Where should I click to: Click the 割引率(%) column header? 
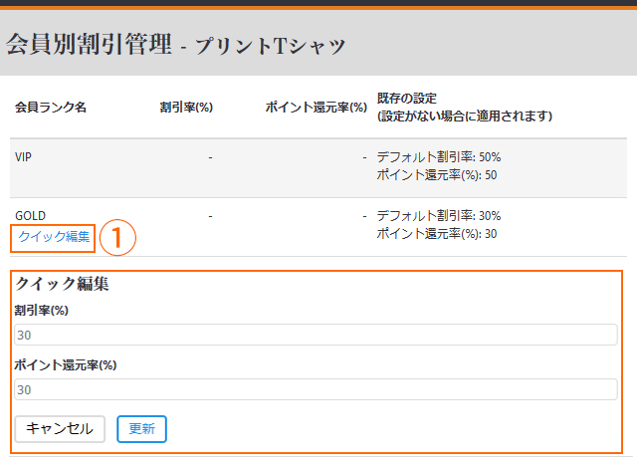pos(186,107)
